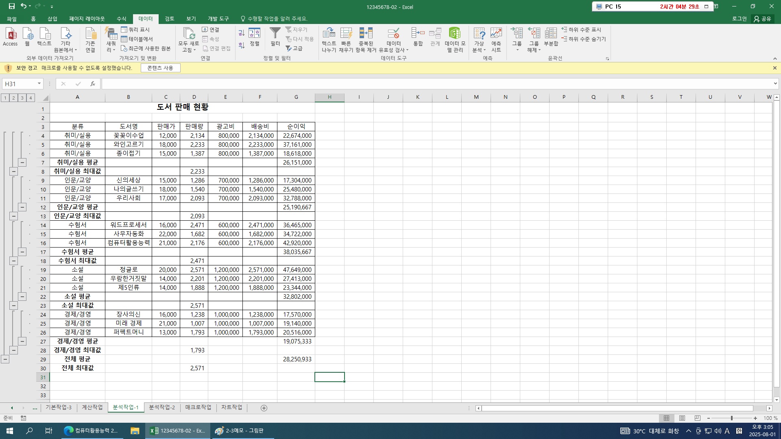Click the Flash Fill (빠른 채우기) icon
Image resolution: width=781 pixels, height=439 pixels.
tap(346, 34)
